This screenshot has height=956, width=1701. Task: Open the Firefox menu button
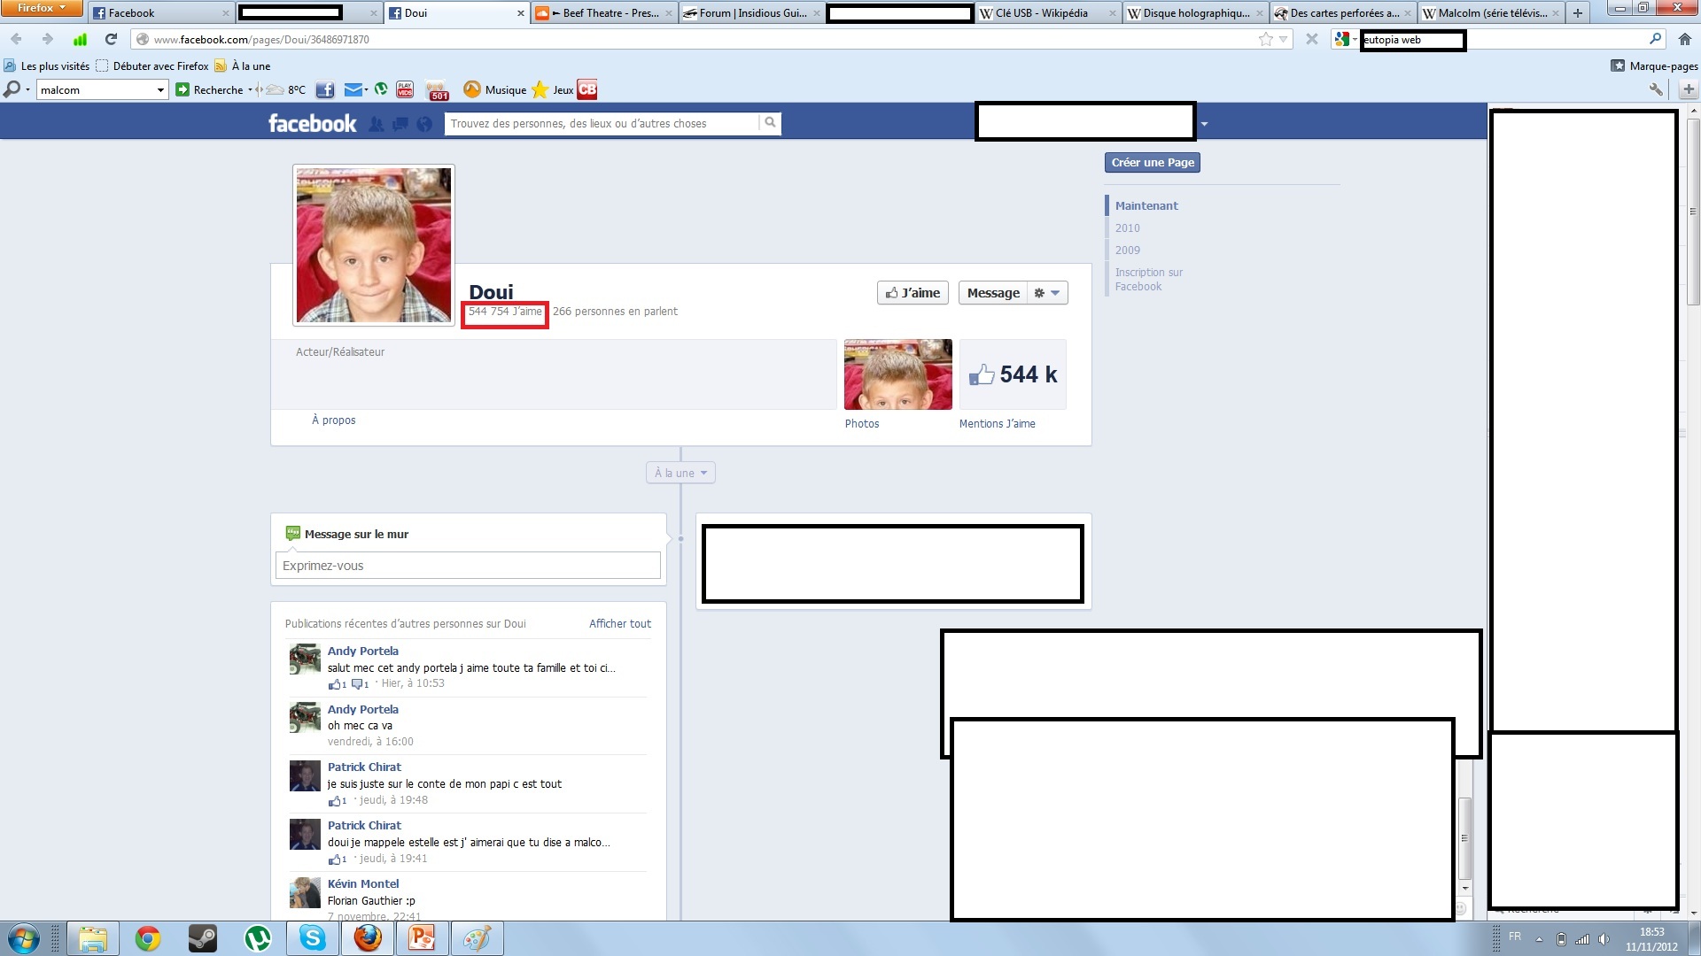click(42, 8)
